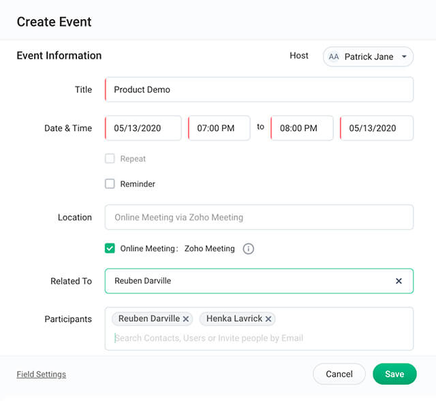Image resolution: width=436 pixels, height=401 pixels.
Task: Click the Event Information heading
Action: pyautogui.click(x=59, y=56)
